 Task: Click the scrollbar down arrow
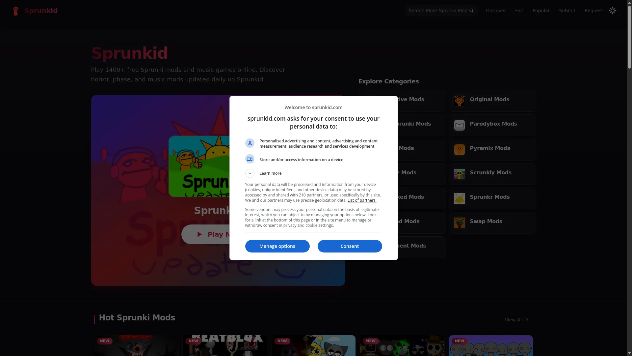(x=629, y=353)
